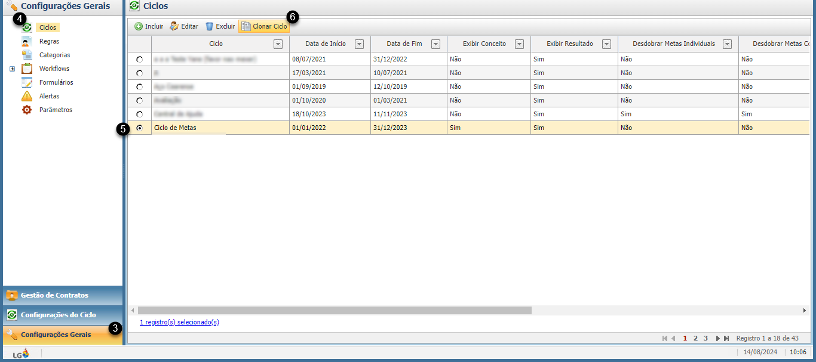
Task: Open the Parâmetros tree item
Action: 56,110
